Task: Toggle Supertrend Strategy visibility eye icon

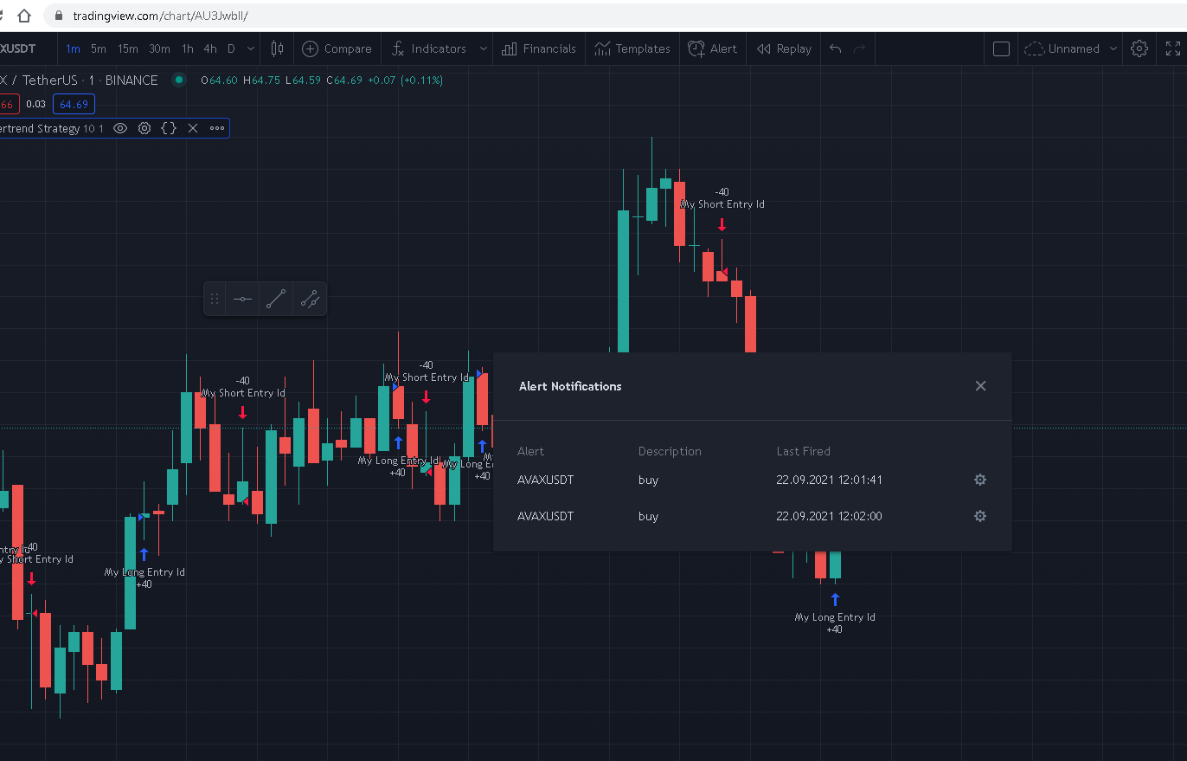Action: click(120, 128)
